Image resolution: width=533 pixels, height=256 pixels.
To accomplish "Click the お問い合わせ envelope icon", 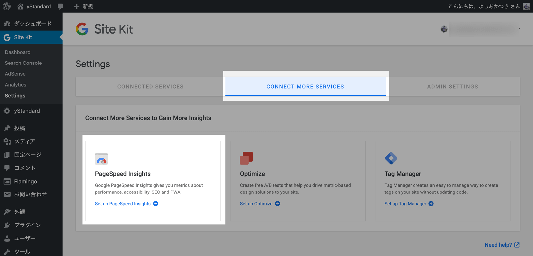I will pyautogui.click(x=7, y=194).
